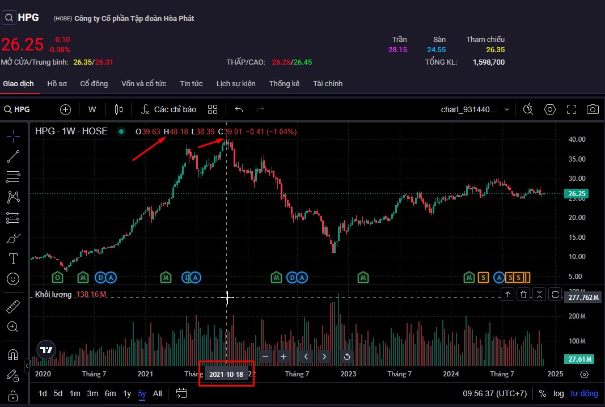
Task: Move the volume pane up
Action: coord(508,295)
